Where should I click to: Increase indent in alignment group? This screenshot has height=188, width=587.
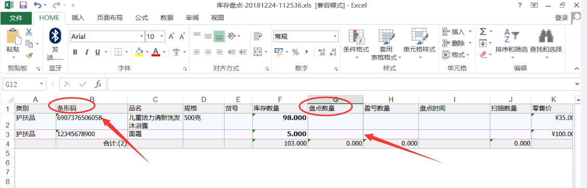point(243,52)
